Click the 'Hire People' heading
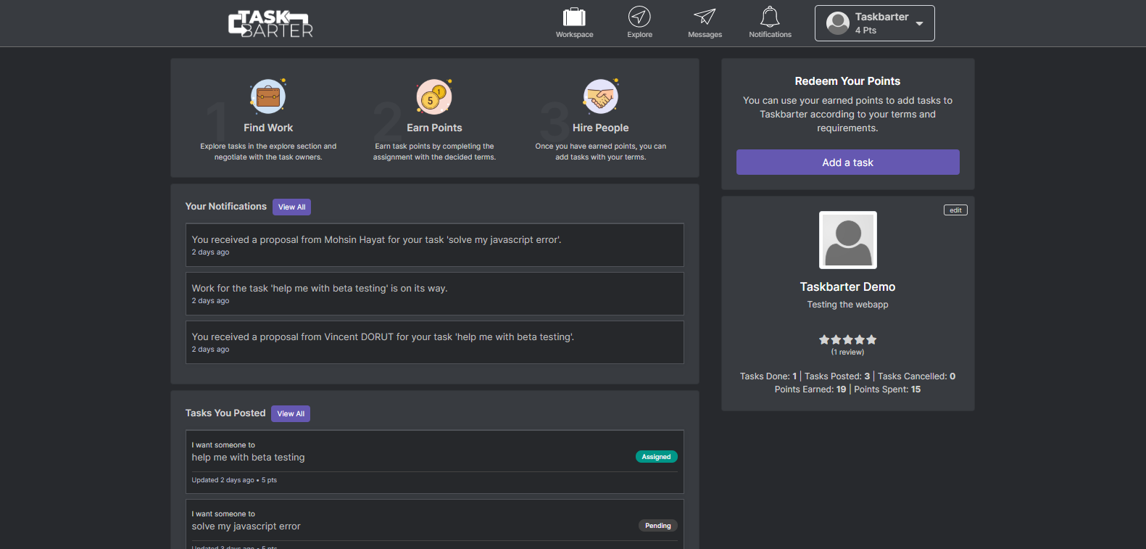Viewport: 1146px width, 549px height. (601, 128)
